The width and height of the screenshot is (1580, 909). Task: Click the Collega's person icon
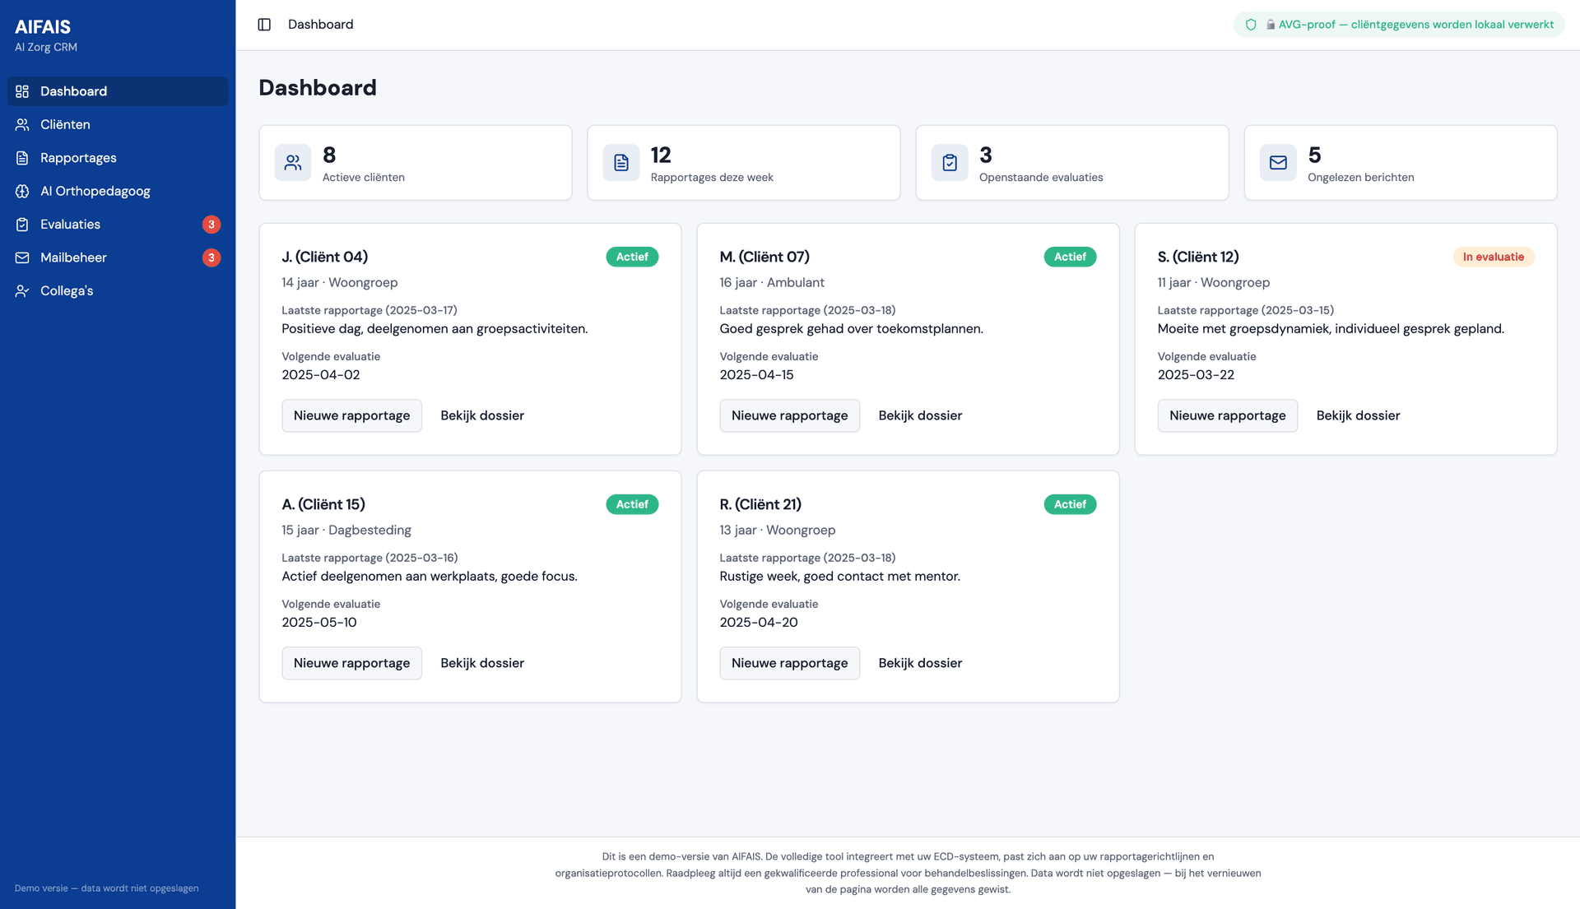coord(22,290)
